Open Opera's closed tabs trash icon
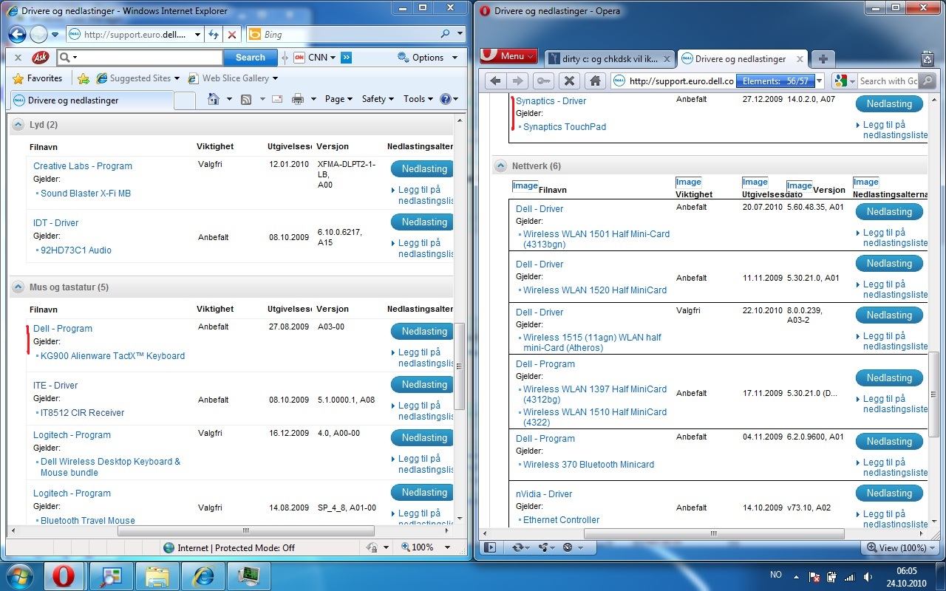The height and width of the screenshot is (591, 946). pyautogui.click(x=928, y=58)
